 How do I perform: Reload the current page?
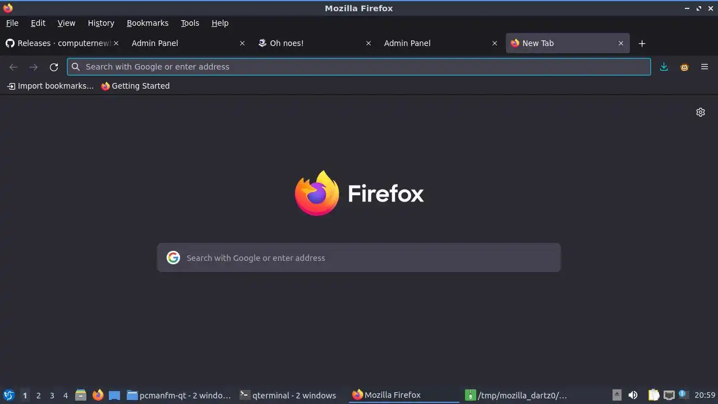[54, 67]
